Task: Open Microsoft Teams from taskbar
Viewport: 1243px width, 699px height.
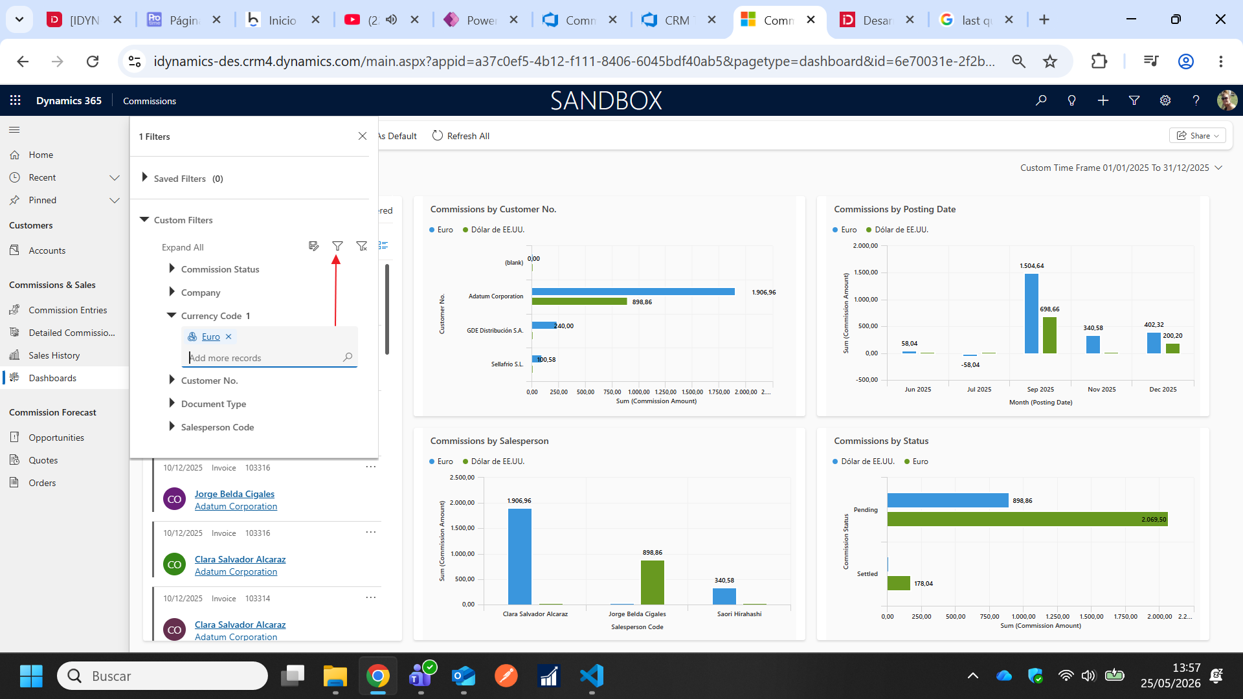Action: [422, 676]
